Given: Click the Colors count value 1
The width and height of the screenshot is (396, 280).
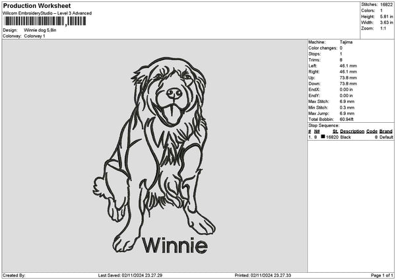Looking at the screenshot, I should click(381, 11).
